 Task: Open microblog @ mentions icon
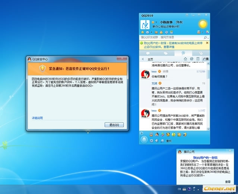[x=191, y=59]
